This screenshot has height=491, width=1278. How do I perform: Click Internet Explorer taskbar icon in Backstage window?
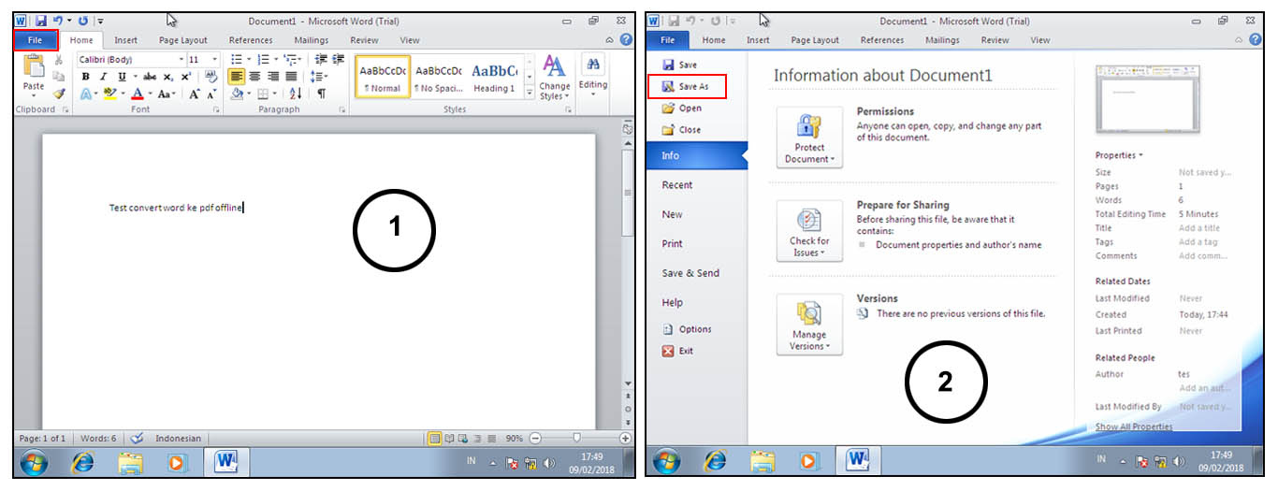[x=716, y=461]
